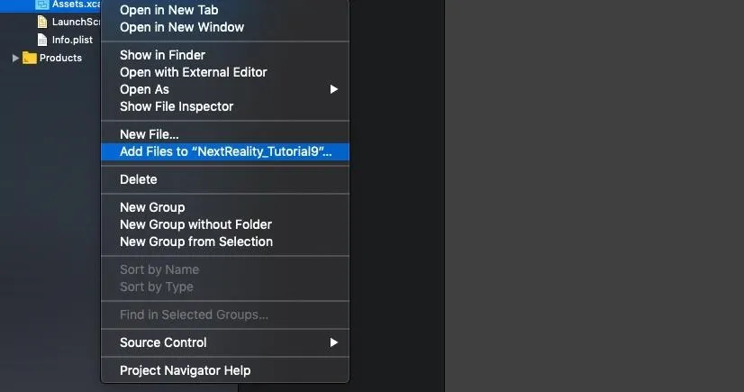Image resolution: width=744 pixels, height=392 pixels.
Task: Select the Info.plist file name
Action: (72, 40)
